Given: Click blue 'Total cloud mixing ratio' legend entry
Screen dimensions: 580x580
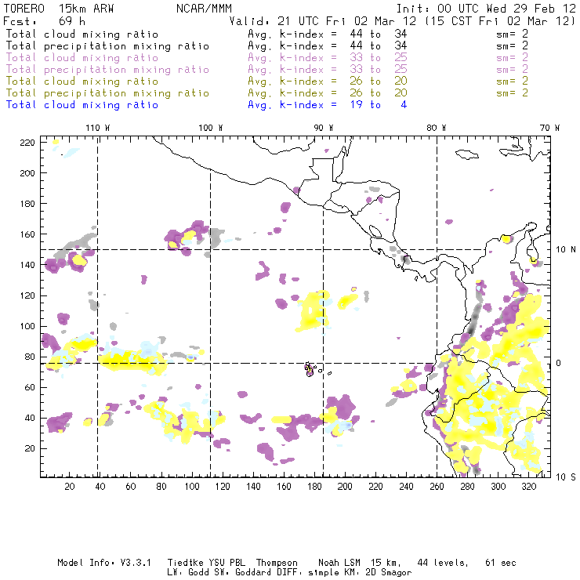Looking at the screenshot, I should (82, 105).
